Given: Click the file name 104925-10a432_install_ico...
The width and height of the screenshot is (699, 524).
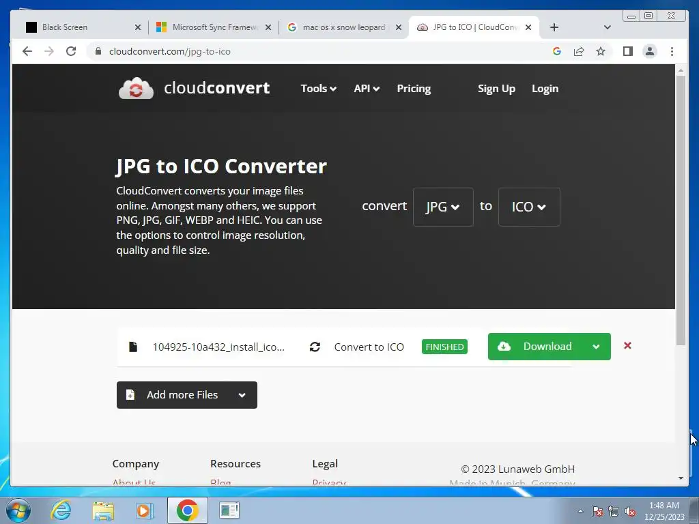Looking at the screenshot, I should (218, 347).
